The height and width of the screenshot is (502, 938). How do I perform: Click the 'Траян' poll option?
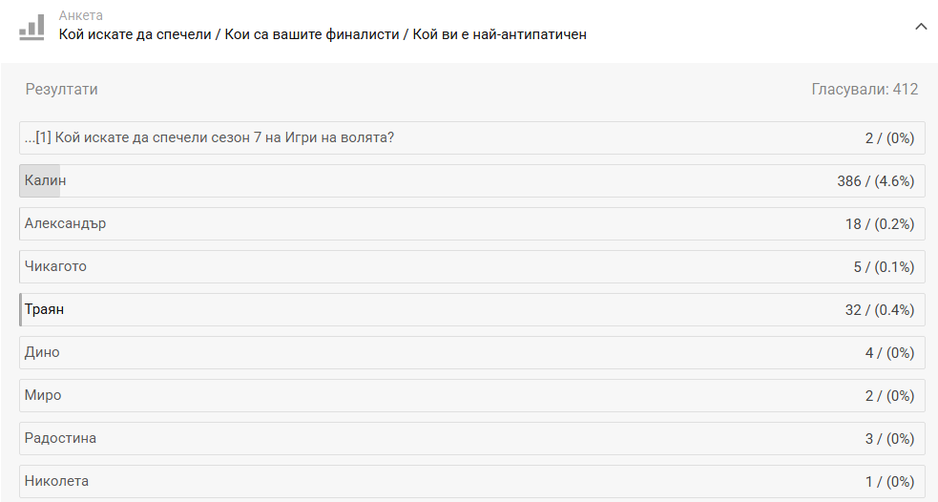[45, 309]
